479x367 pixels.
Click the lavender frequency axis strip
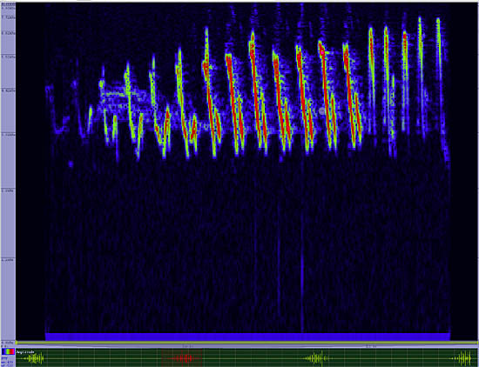pyautogui.click(x=8, y=172)
